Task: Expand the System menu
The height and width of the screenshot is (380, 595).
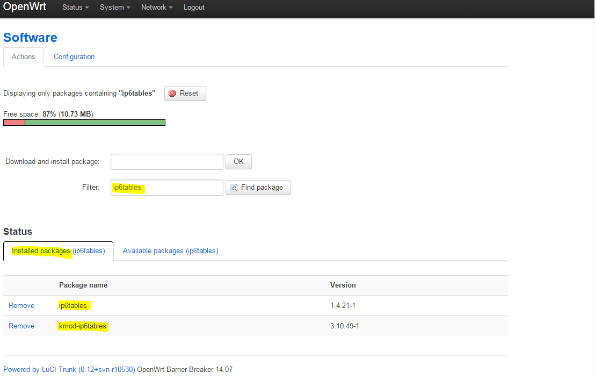Action: click(115, 8)
